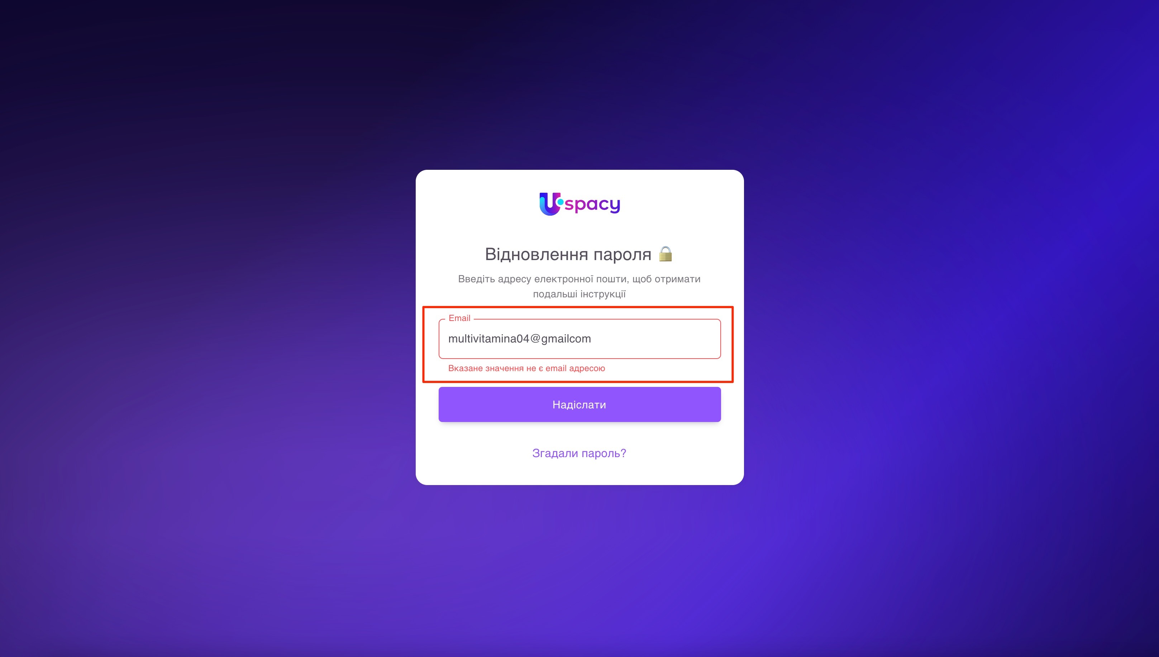Click the red email validation error message
Image resolution: width=1159 pixels, height=657 pixels.
point(526,368)
